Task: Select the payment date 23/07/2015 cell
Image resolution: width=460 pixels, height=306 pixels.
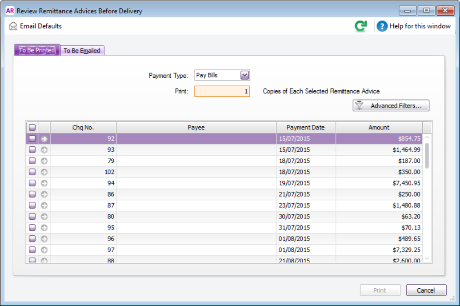Action: [306, 205]
